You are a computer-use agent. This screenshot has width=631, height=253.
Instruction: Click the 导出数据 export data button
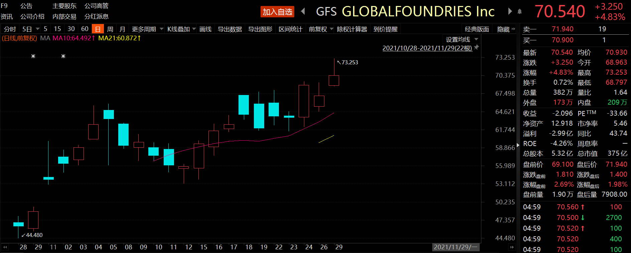point(230,29)
